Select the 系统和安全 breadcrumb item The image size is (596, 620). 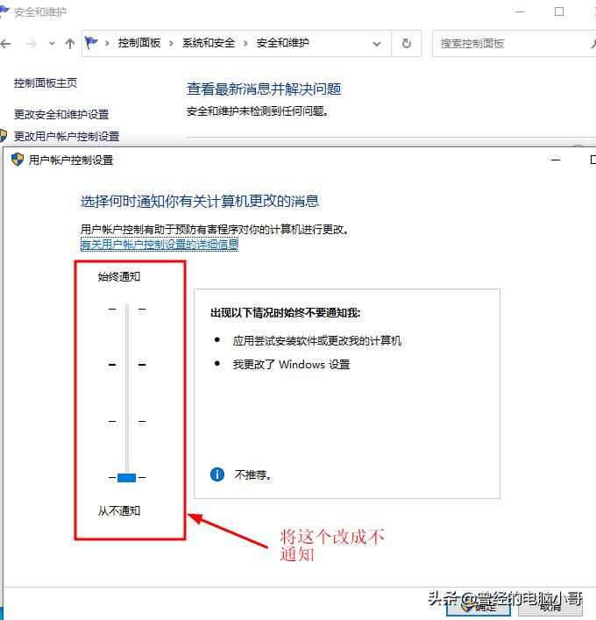[x=209, y=43]
